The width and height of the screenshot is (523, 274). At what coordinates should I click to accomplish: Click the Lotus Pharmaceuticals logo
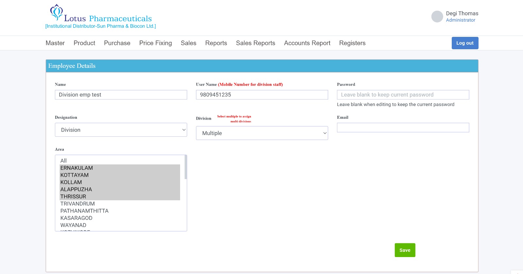[101, 16]
